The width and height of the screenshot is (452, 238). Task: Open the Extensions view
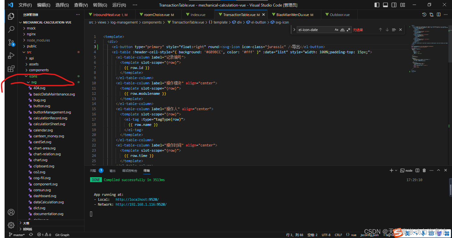point(11,69)
